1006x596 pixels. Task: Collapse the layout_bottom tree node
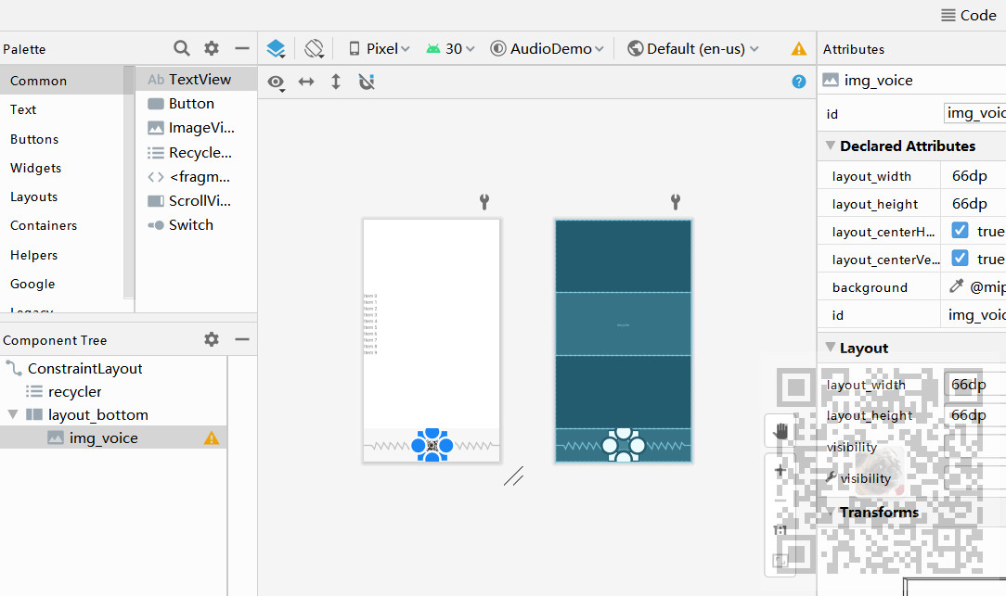tap(12, 414)
